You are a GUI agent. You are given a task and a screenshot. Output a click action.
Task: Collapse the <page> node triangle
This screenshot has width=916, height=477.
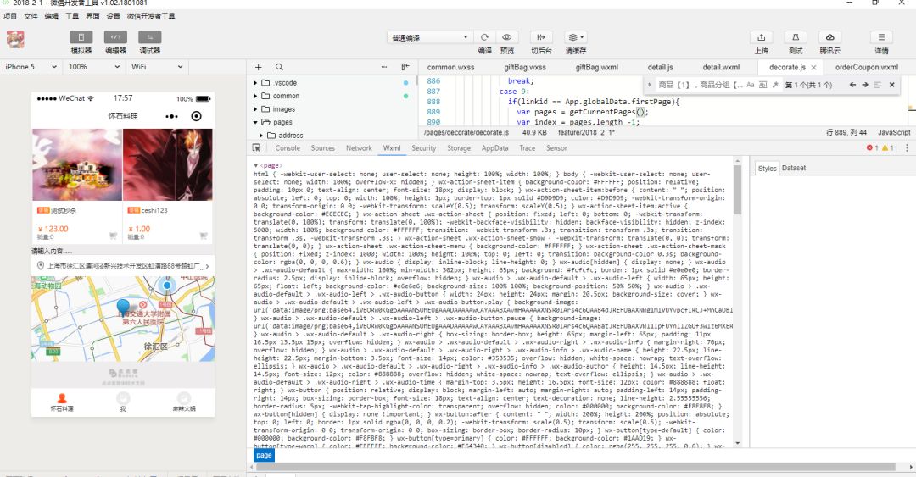256,166
